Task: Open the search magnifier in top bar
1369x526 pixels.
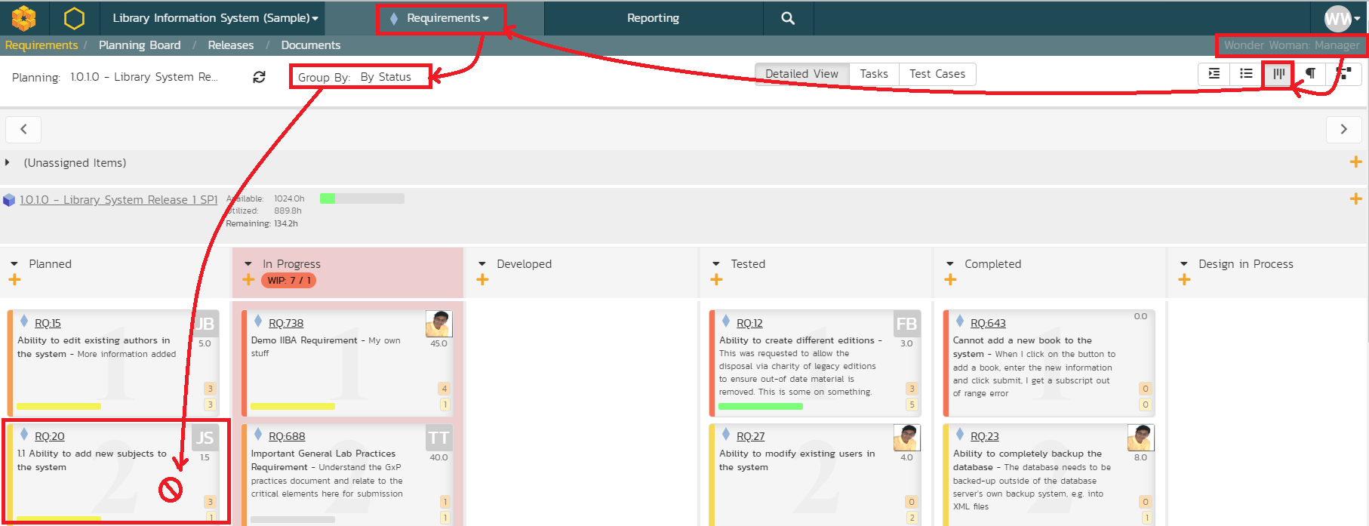Action: (x=788, y=18)
